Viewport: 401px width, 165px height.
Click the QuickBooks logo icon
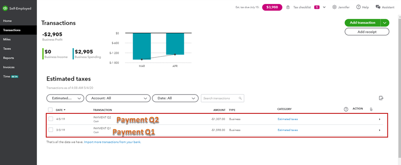point(5,8)
